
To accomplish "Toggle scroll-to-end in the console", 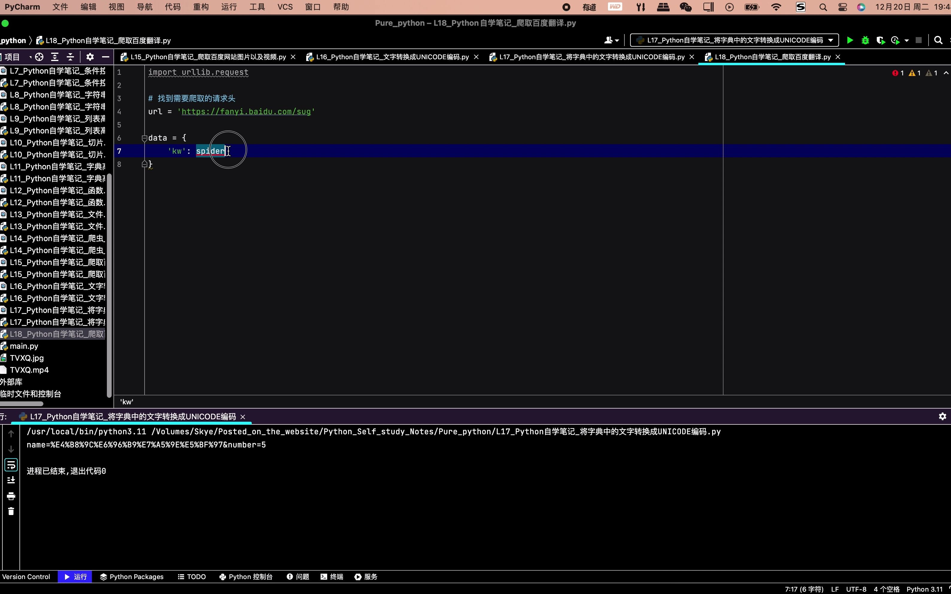I will (x=11, y=480).
